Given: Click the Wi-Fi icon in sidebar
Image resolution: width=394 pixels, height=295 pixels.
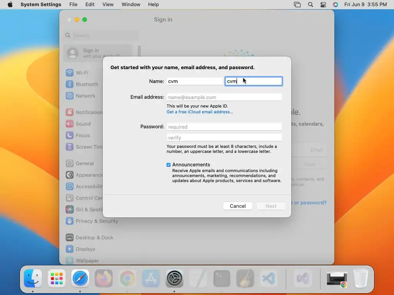Looking at the screenshot, I should point(70,73).
